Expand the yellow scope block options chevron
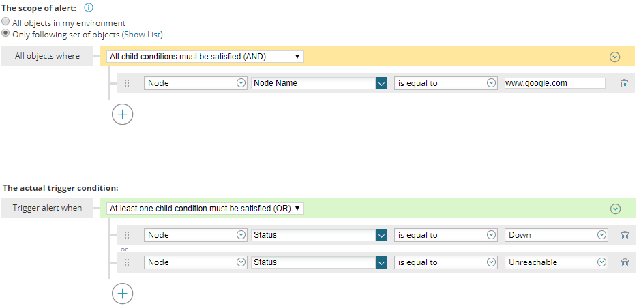This screenshot has width=639, height=306. pos(614,57)
